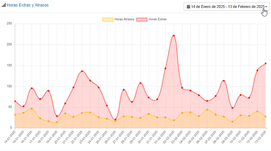Click the 100 y-axis label
The image size is (271, 151).
pyautogui.click(x=9, y=86)
